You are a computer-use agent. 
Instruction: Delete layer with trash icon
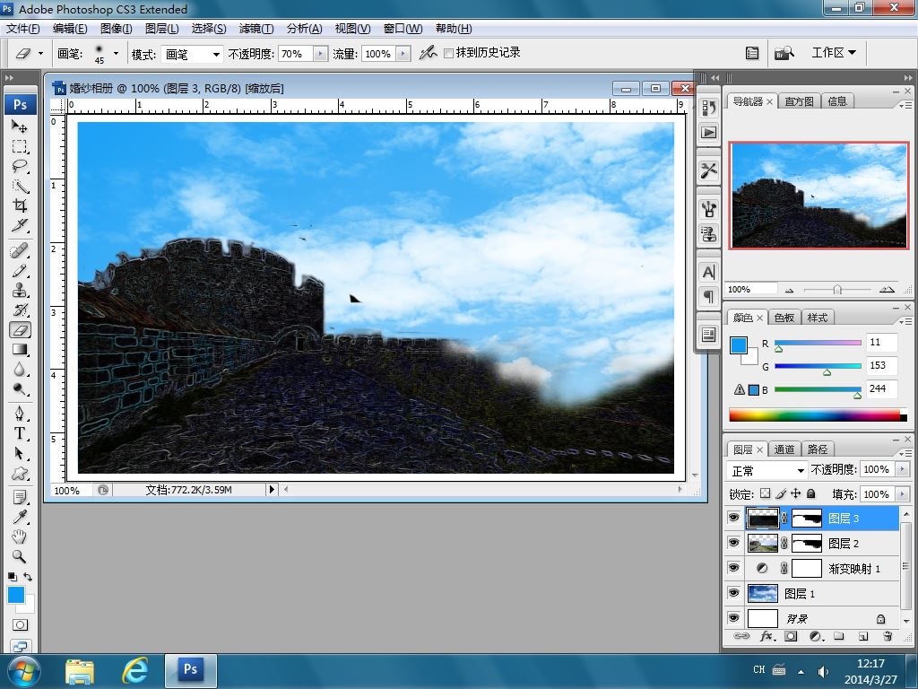pyautogui.click(x=888, y=636)
